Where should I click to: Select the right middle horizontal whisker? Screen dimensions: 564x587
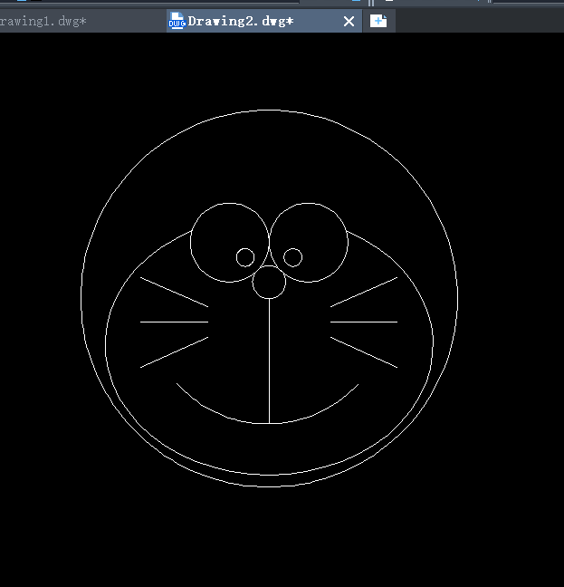coord(364,322)
